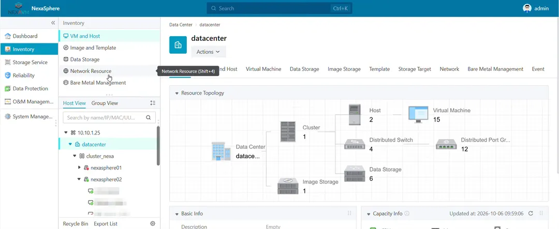
Task: Collapse the 10.10.1.25 tree node
Action: pyautogui.click(x=66, y=132)
